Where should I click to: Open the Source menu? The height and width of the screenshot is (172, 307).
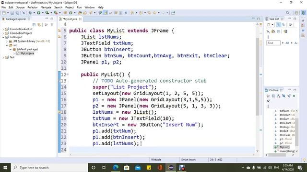click(x=20, y=8)
